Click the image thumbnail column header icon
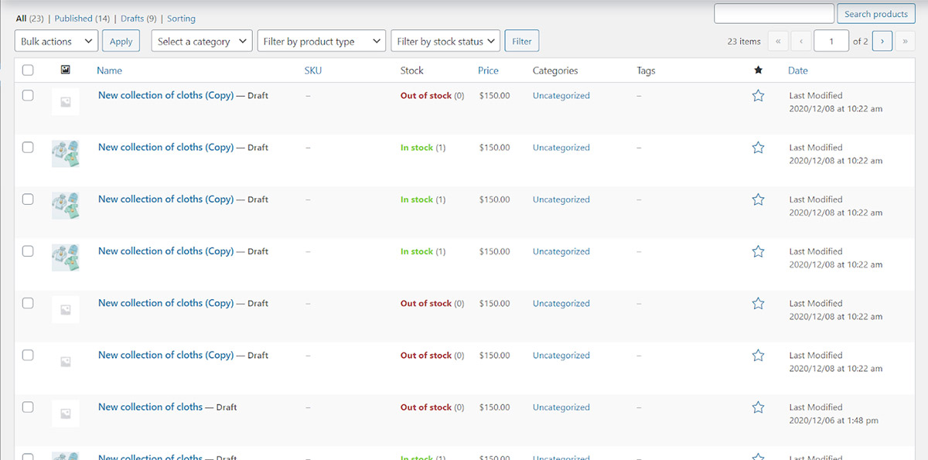This screenshot has height=460, width=928. [66, 70]
